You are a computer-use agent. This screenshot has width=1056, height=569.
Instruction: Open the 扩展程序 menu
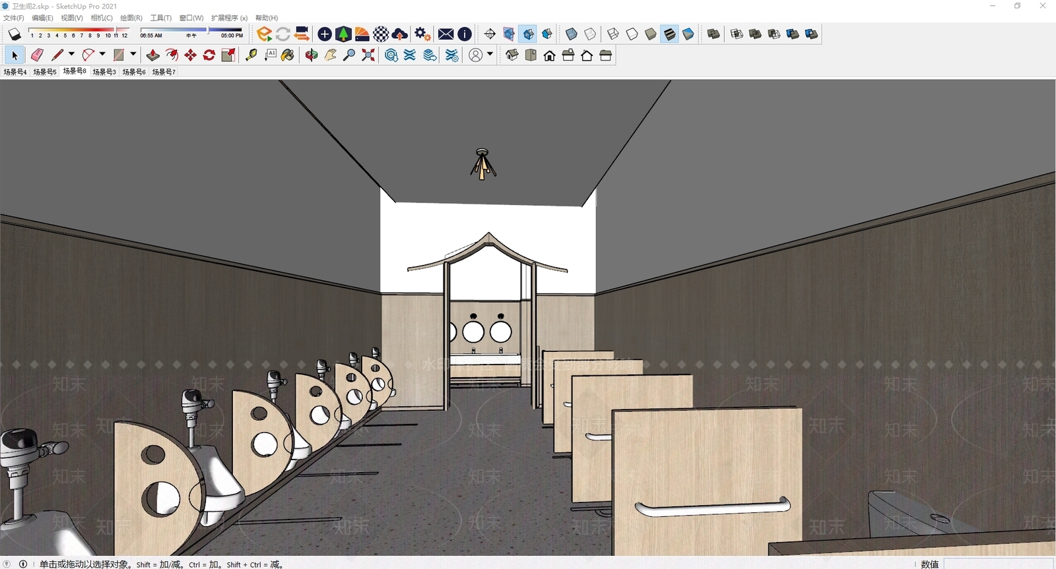click(229, 18)
